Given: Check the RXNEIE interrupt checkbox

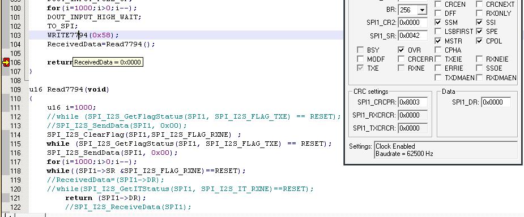Looking at the screenshot, I should tap(480, 59).
